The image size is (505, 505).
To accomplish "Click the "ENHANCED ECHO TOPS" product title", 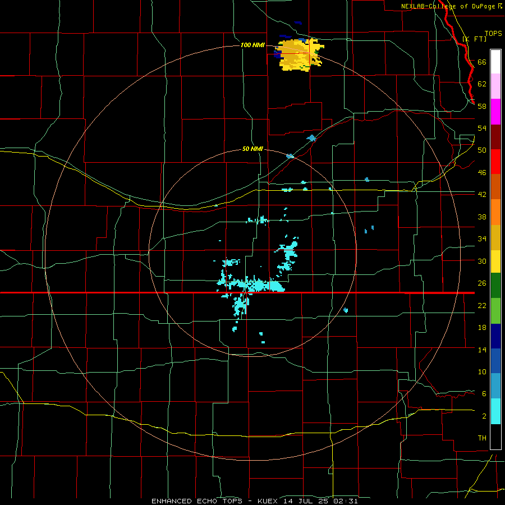I will tap(197, 501).
